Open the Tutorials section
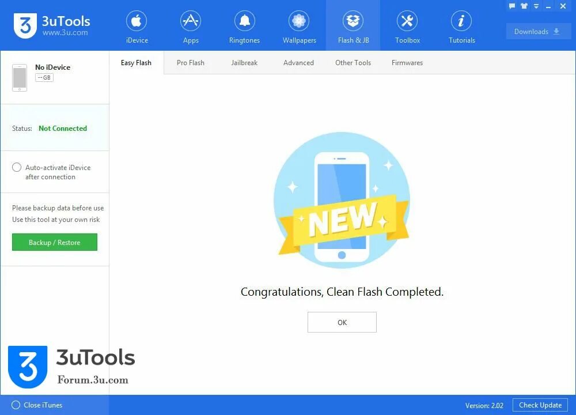This screenshot has height=415, width=576. (x=461, y=27)
